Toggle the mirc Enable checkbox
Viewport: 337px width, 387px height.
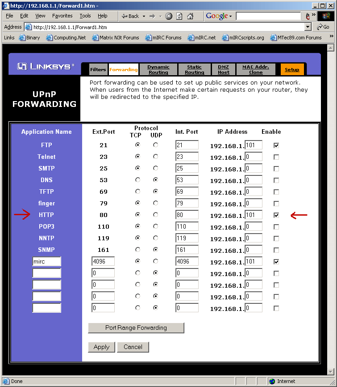pyautogui.click(x=276, y=262)
